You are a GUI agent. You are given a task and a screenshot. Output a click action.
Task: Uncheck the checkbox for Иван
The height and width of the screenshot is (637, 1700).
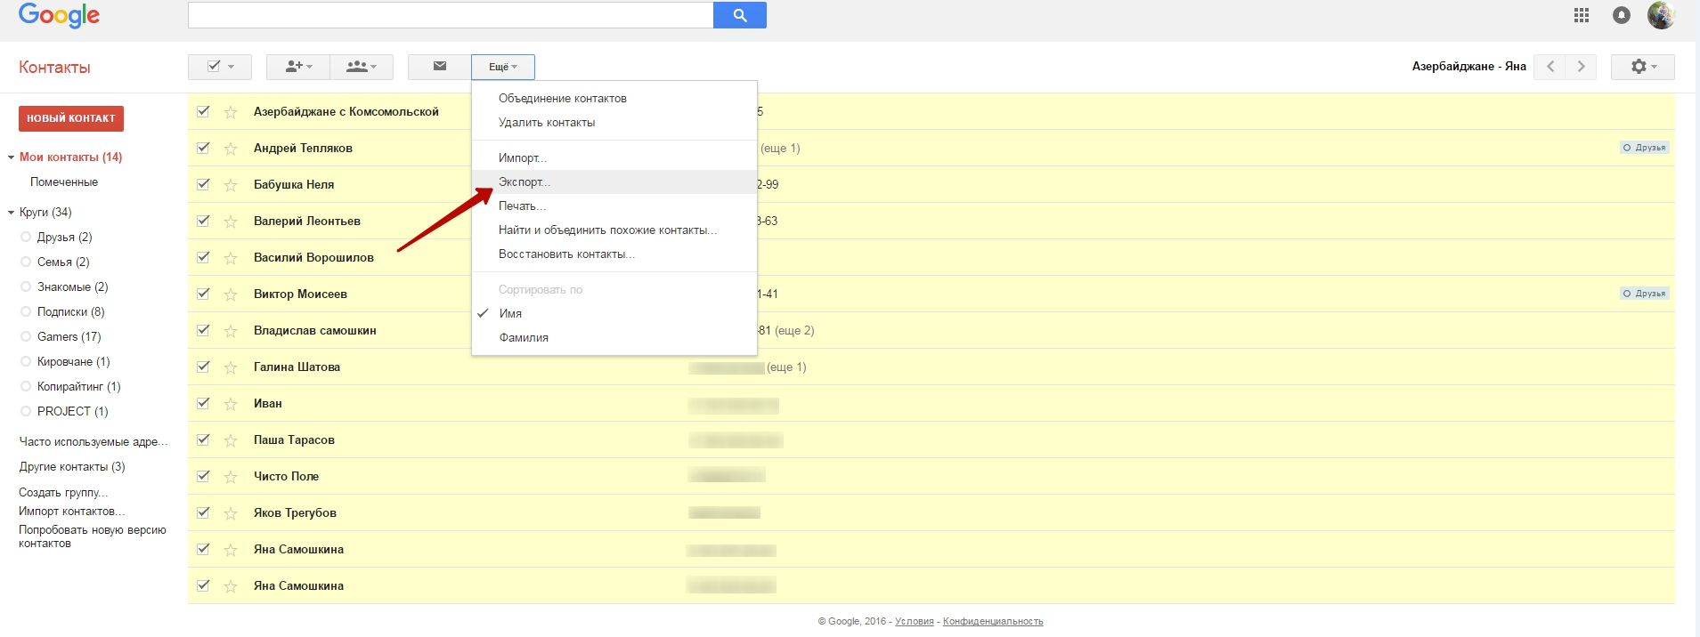pos(203,403)
